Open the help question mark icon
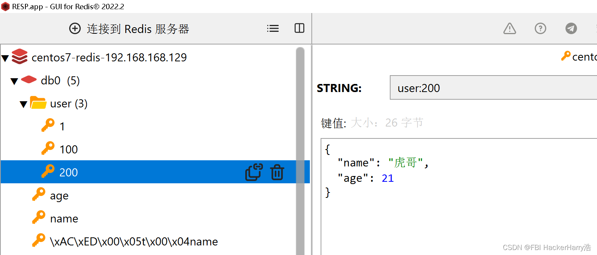Screen dimensions: 597x255 (540, 28)
